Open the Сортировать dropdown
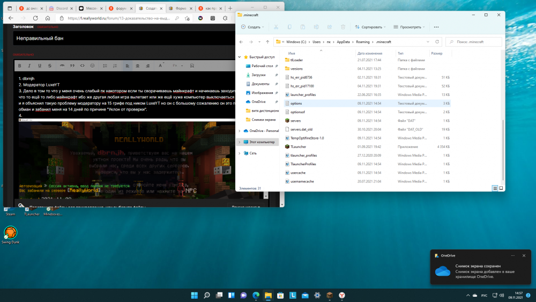Viewport: 536px width, 302px height. pyautogui.click(x=370, y=27)
